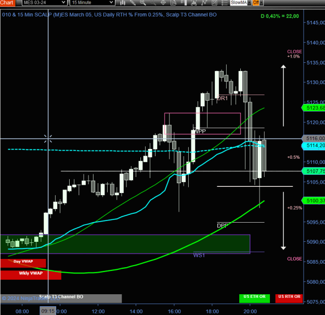Click the +0.25% level label

click(294, 208)
